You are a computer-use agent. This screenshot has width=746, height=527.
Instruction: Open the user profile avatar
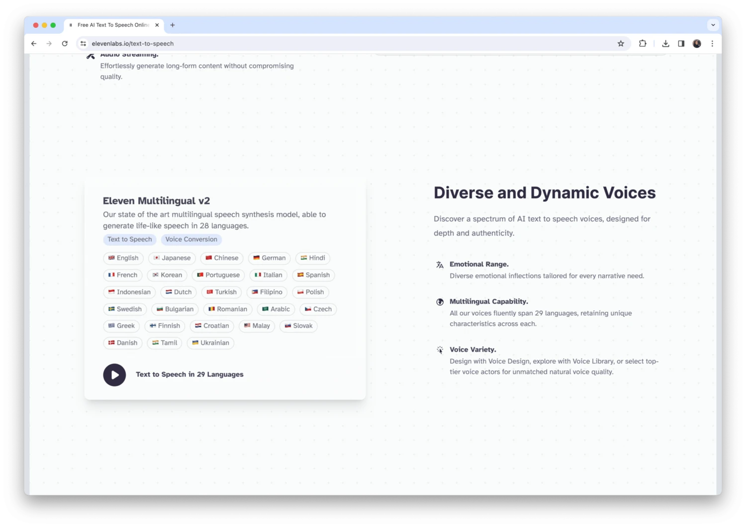click(x=697, y=44)
